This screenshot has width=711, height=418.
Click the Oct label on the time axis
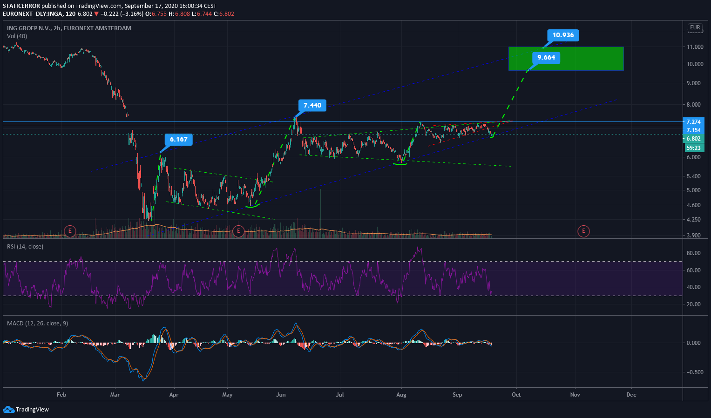[516, 395]
